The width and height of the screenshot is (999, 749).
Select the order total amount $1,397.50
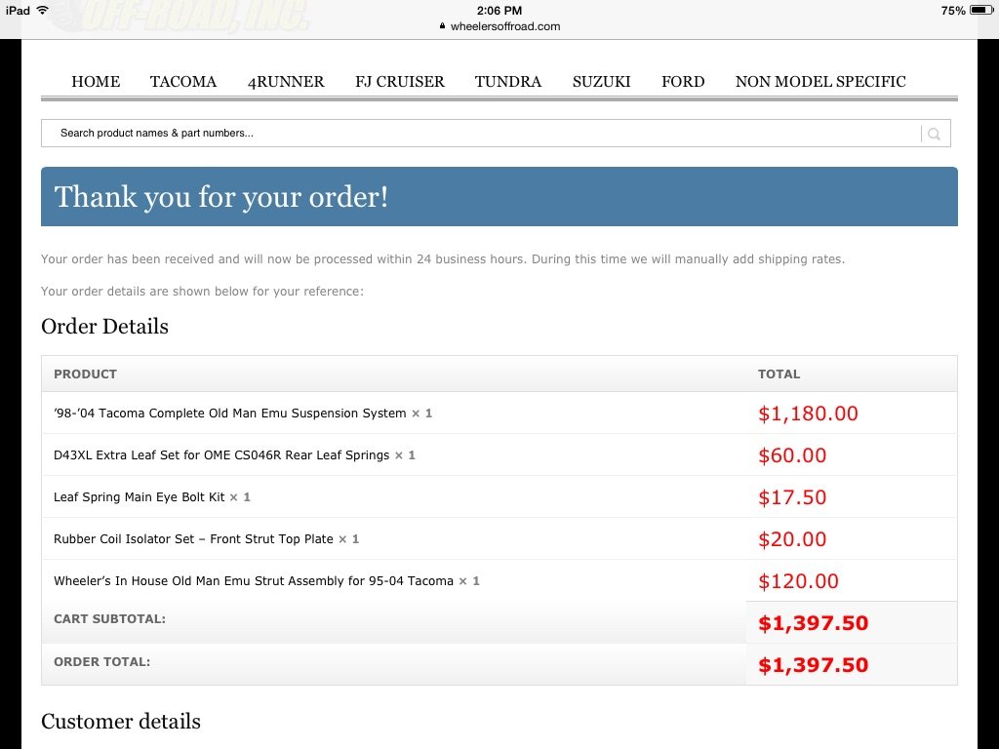(x=813, y=665)
